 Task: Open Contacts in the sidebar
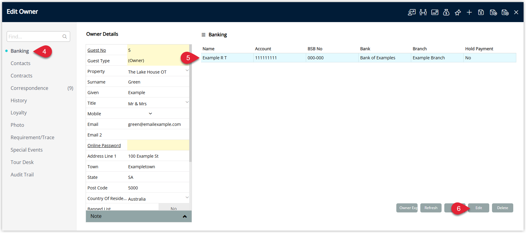click(20, 63)
